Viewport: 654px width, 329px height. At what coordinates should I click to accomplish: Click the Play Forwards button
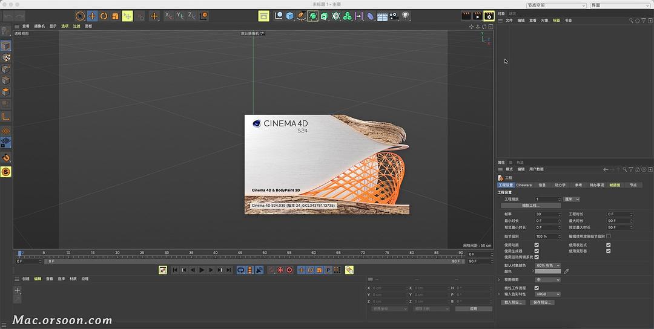point(202,270)
